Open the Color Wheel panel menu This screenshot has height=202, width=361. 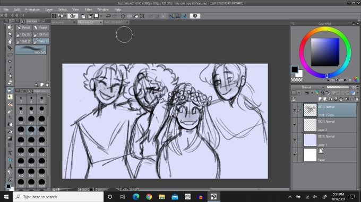tap(293, 24)
